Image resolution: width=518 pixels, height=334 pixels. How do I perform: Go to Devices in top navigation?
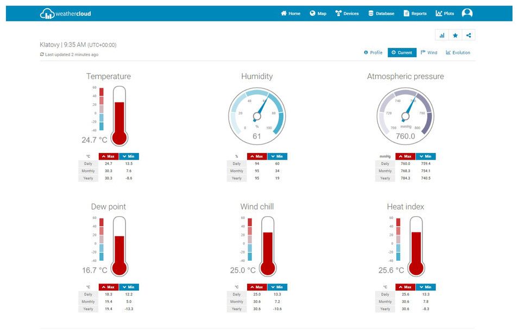click(347, 14)
